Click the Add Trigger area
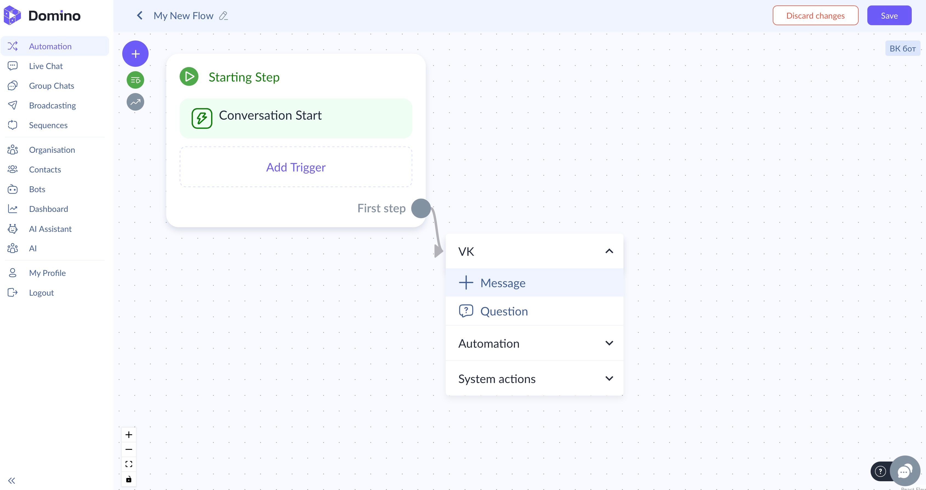926x490 pixels. coord(296,167)
